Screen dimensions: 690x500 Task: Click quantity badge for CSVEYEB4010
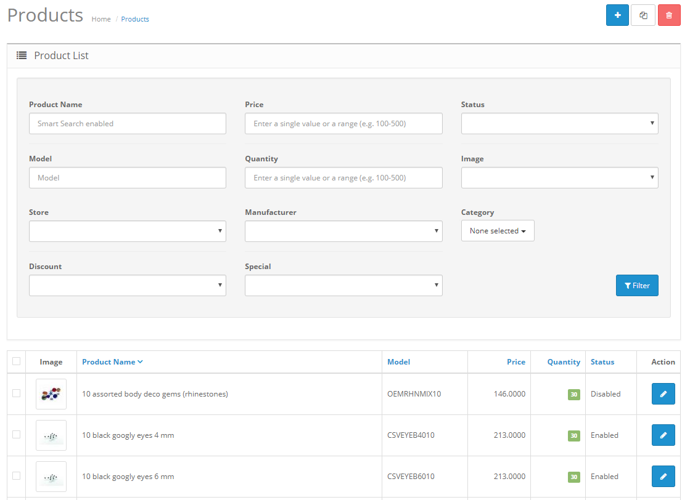click(574, 436)
